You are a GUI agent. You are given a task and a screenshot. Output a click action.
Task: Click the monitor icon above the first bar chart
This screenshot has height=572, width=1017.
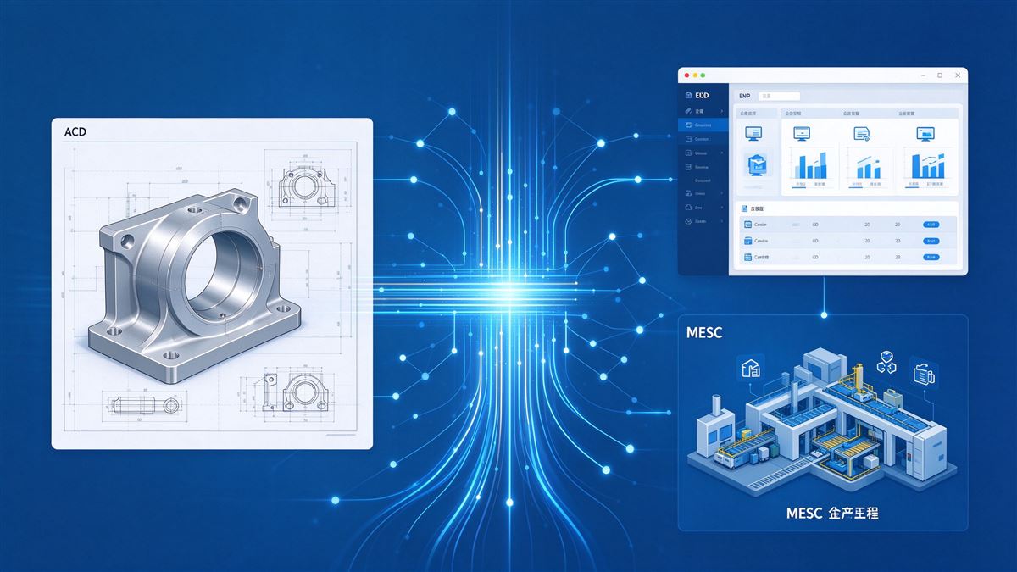(802, 134)
